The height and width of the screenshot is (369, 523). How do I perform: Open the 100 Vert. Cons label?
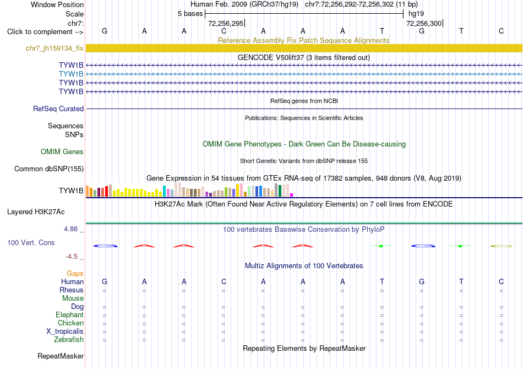click(x=31, y=242)
